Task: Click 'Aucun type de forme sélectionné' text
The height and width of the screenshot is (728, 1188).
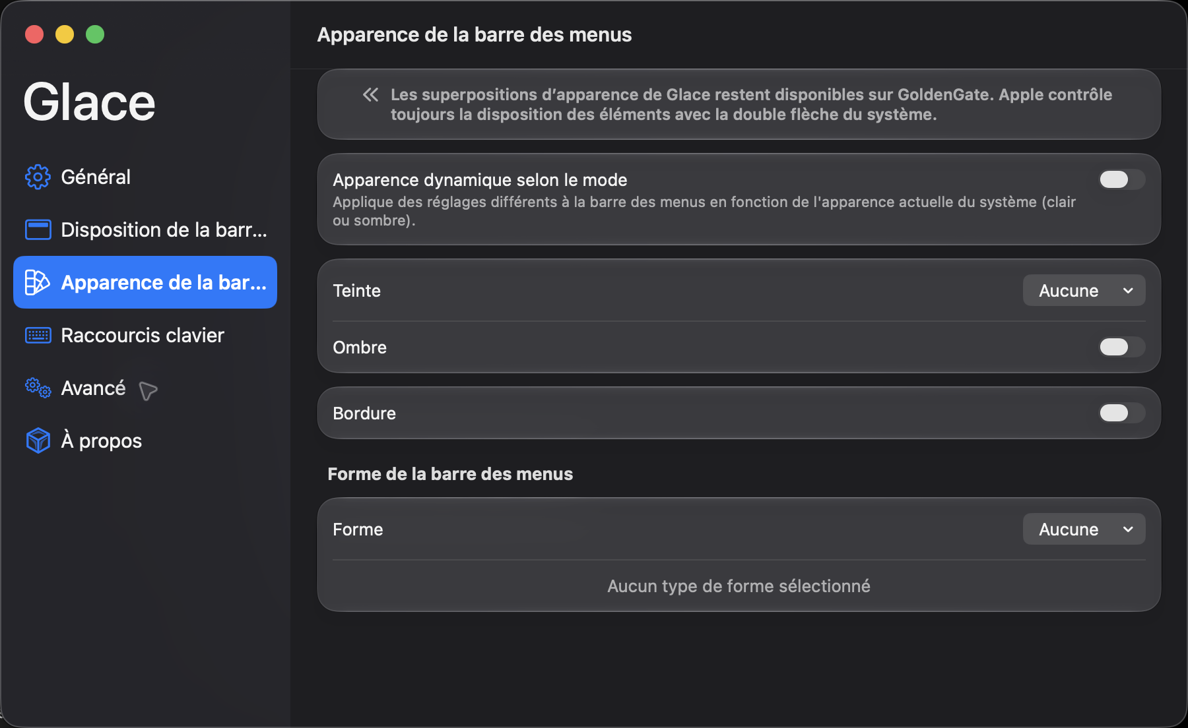Action: (739, 586)
